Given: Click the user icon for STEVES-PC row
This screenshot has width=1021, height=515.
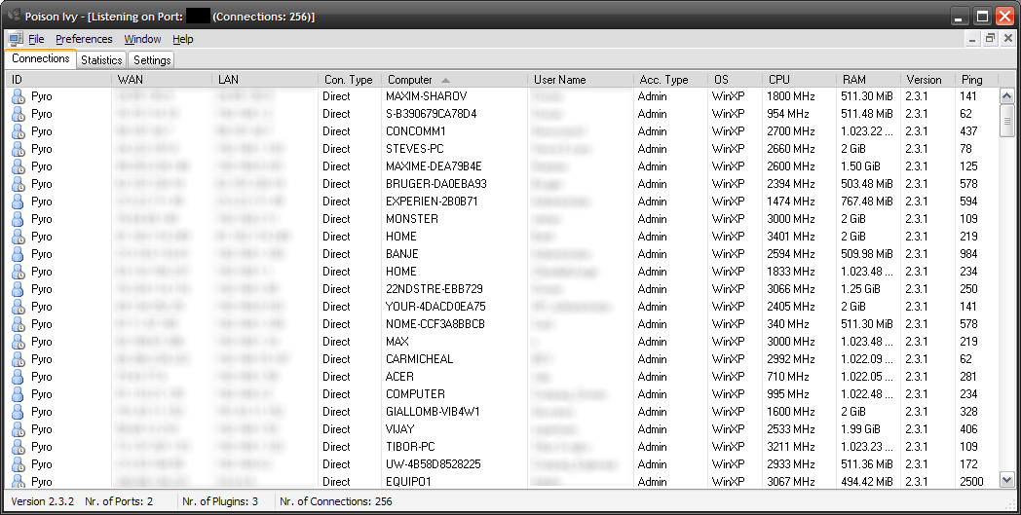Looking at the screenshot, I should click(19, 149).
